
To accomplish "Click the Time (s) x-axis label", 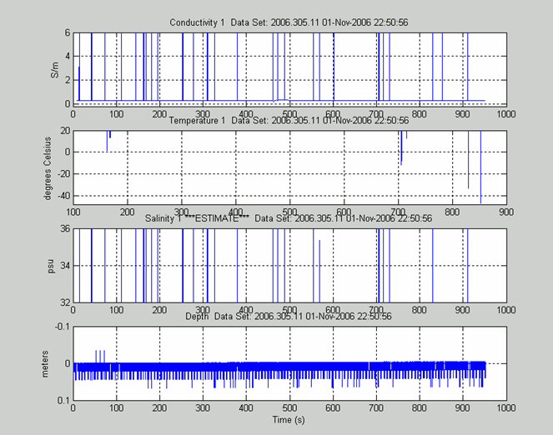I will (289, 420).
